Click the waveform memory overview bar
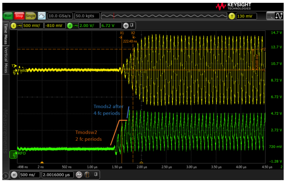The height and width of the screenshot is (182, 286). pos(164,16)
